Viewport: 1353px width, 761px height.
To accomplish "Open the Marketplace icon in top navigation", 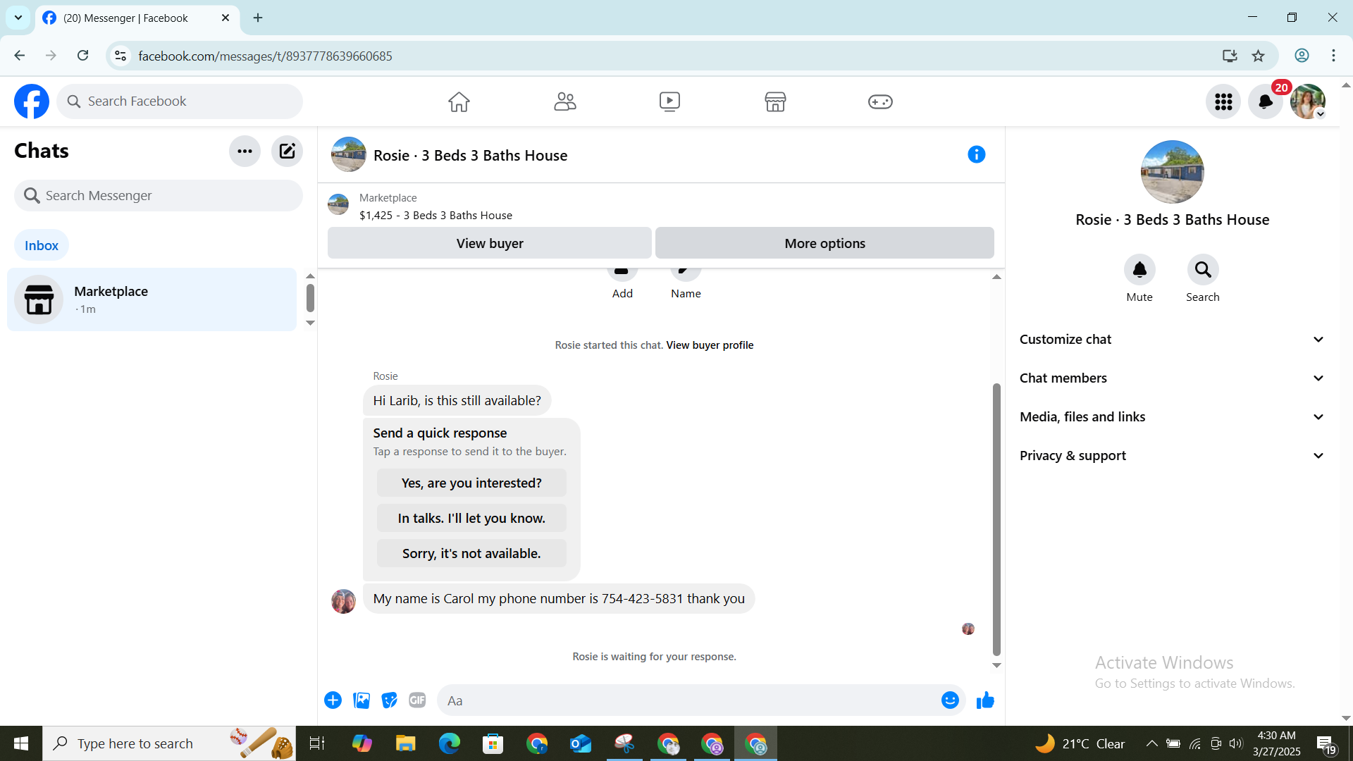I will pyautogui.click(x=775, y=101).
